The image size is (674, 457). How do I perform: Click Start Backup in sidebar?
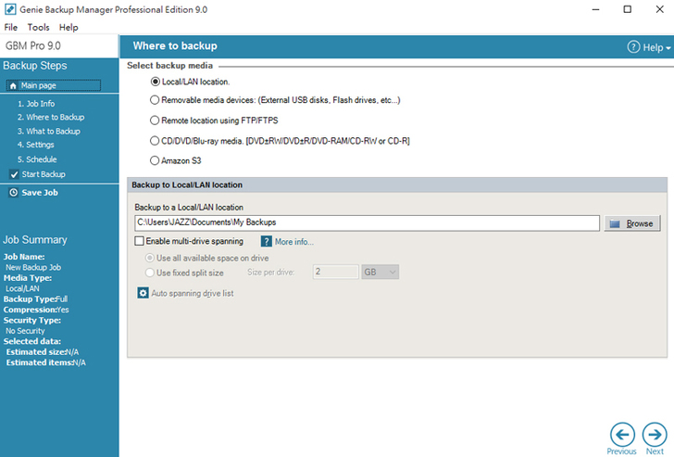coord(44,174)
